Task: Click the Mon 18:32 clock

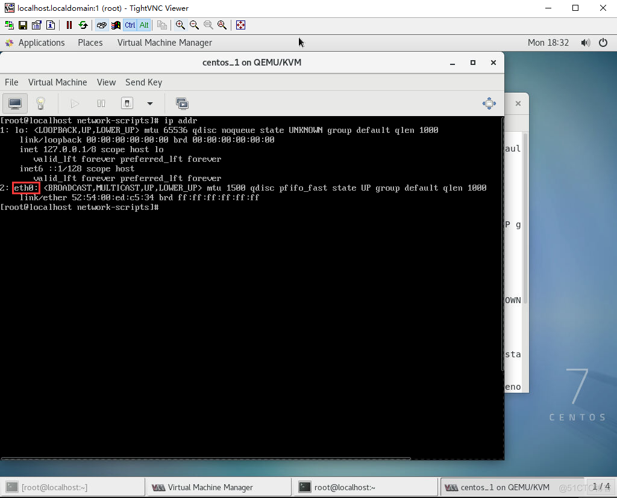Action: tap(548, 43)
